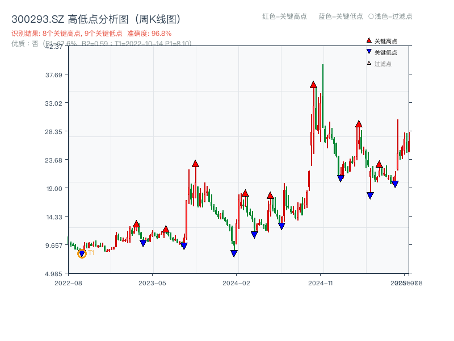Image resolution: width=454 pixels, height=341 pixels.
Task: Click the 2024-02 x-axis label
Action: [x=236, y=283]
